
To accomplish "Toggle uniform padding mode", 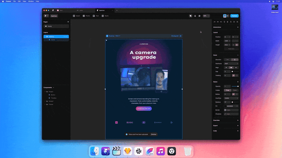I will 233,75.
